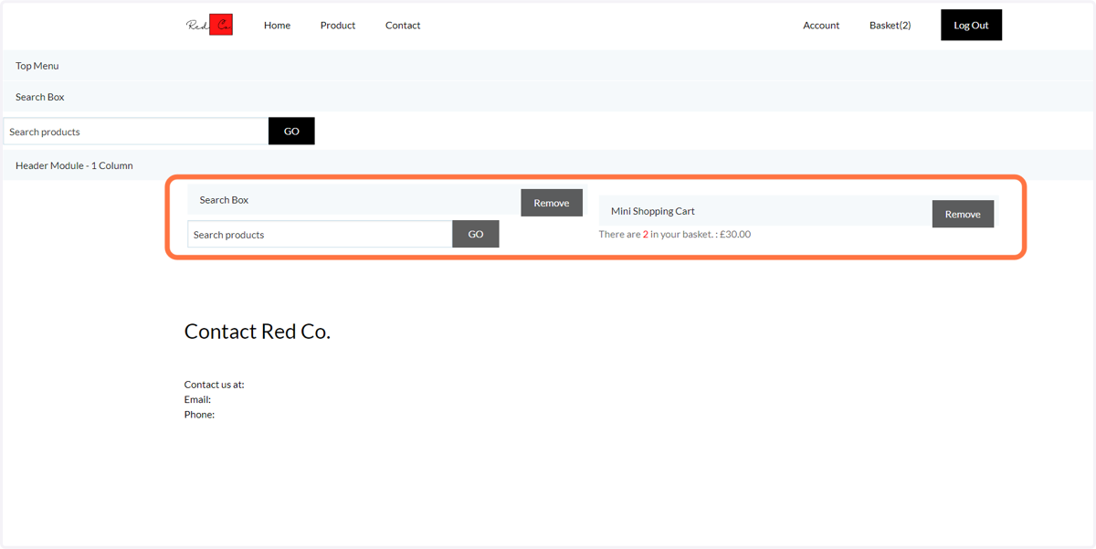This screenshot has width=1096, height=549.
Task: Click the 'Email:' line
Action: [197, 399]
